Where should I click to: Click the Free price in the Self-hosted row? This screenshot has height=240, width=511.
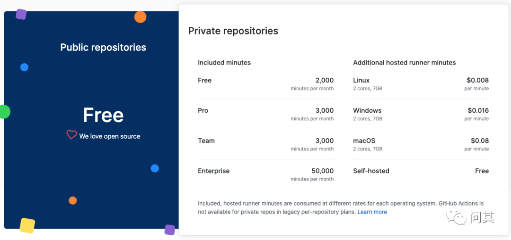tap(482, 171)
